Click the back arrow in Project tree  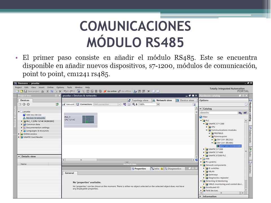tap(24, 104)
